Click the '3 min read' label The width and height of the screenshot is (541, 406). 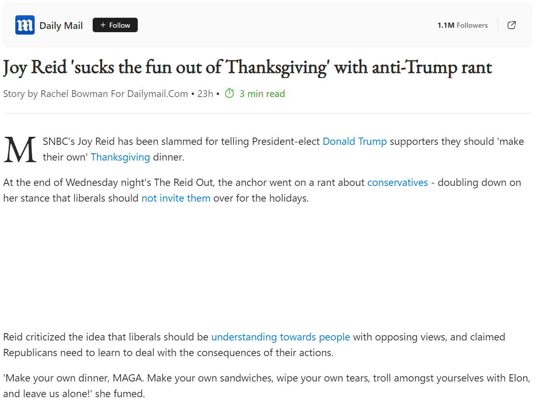point(262,94)
